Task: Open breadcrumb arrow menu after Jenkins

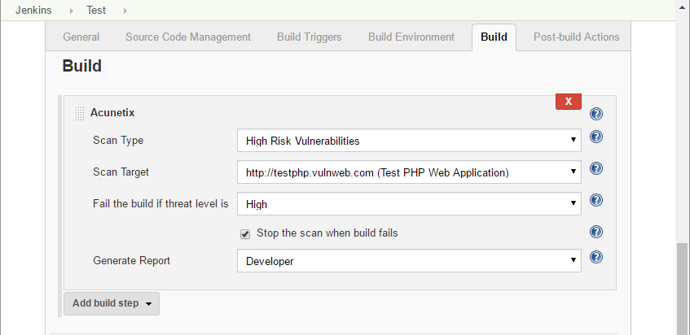Action: click(72, 11)
